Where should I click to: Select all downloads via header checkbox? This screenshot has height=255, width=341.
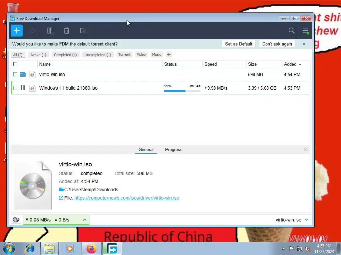(x=15, y=64)
